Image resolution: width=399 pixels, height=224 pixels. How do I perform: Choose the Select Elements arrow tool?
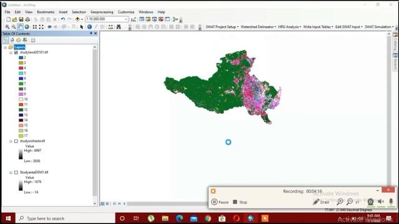[x=82, y=27]
